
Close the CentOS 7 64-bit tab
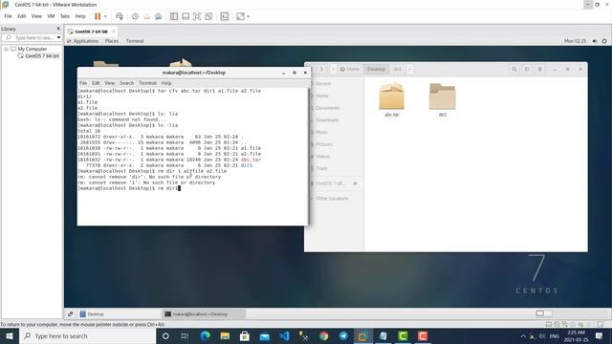pos(114,32)
